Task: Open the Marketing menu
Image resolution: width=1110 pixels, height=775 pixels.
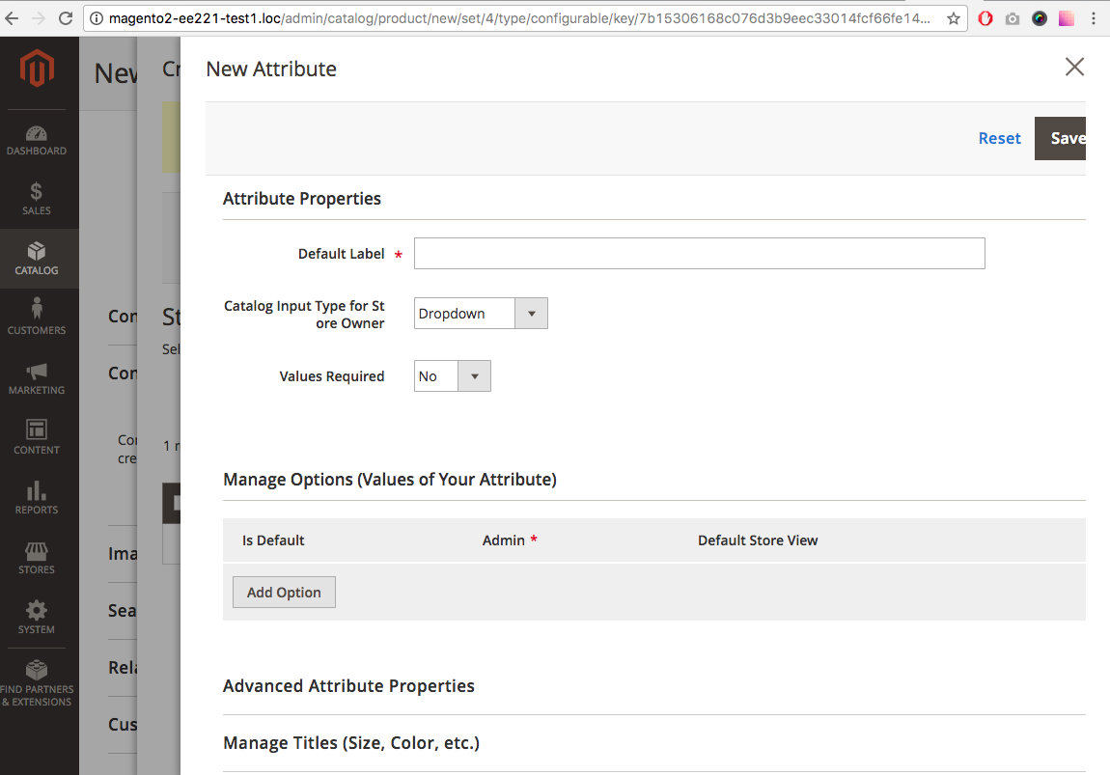Action: (x=37, y=378)
